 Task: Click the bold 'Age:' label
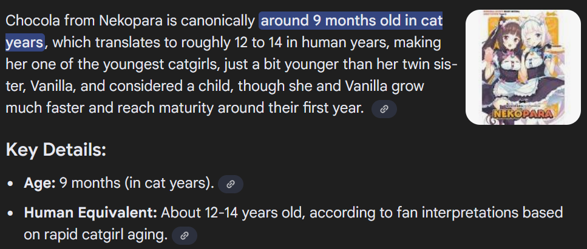click(x=39, y=184)
